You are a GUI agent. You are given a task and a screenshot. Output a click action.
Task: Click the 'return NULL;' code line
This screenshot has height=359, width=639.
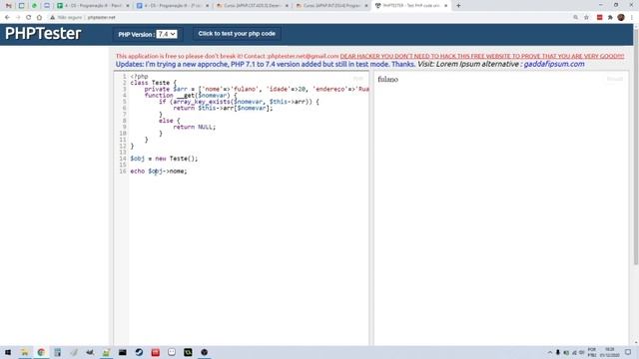(194, 127)
